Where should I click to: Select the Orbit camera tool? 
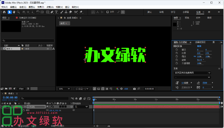[x=24, y=12]
